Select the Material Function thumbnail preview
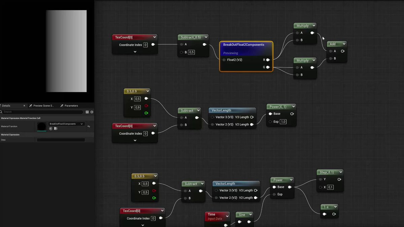The image size is (404, 227). (x=42, y=126)
